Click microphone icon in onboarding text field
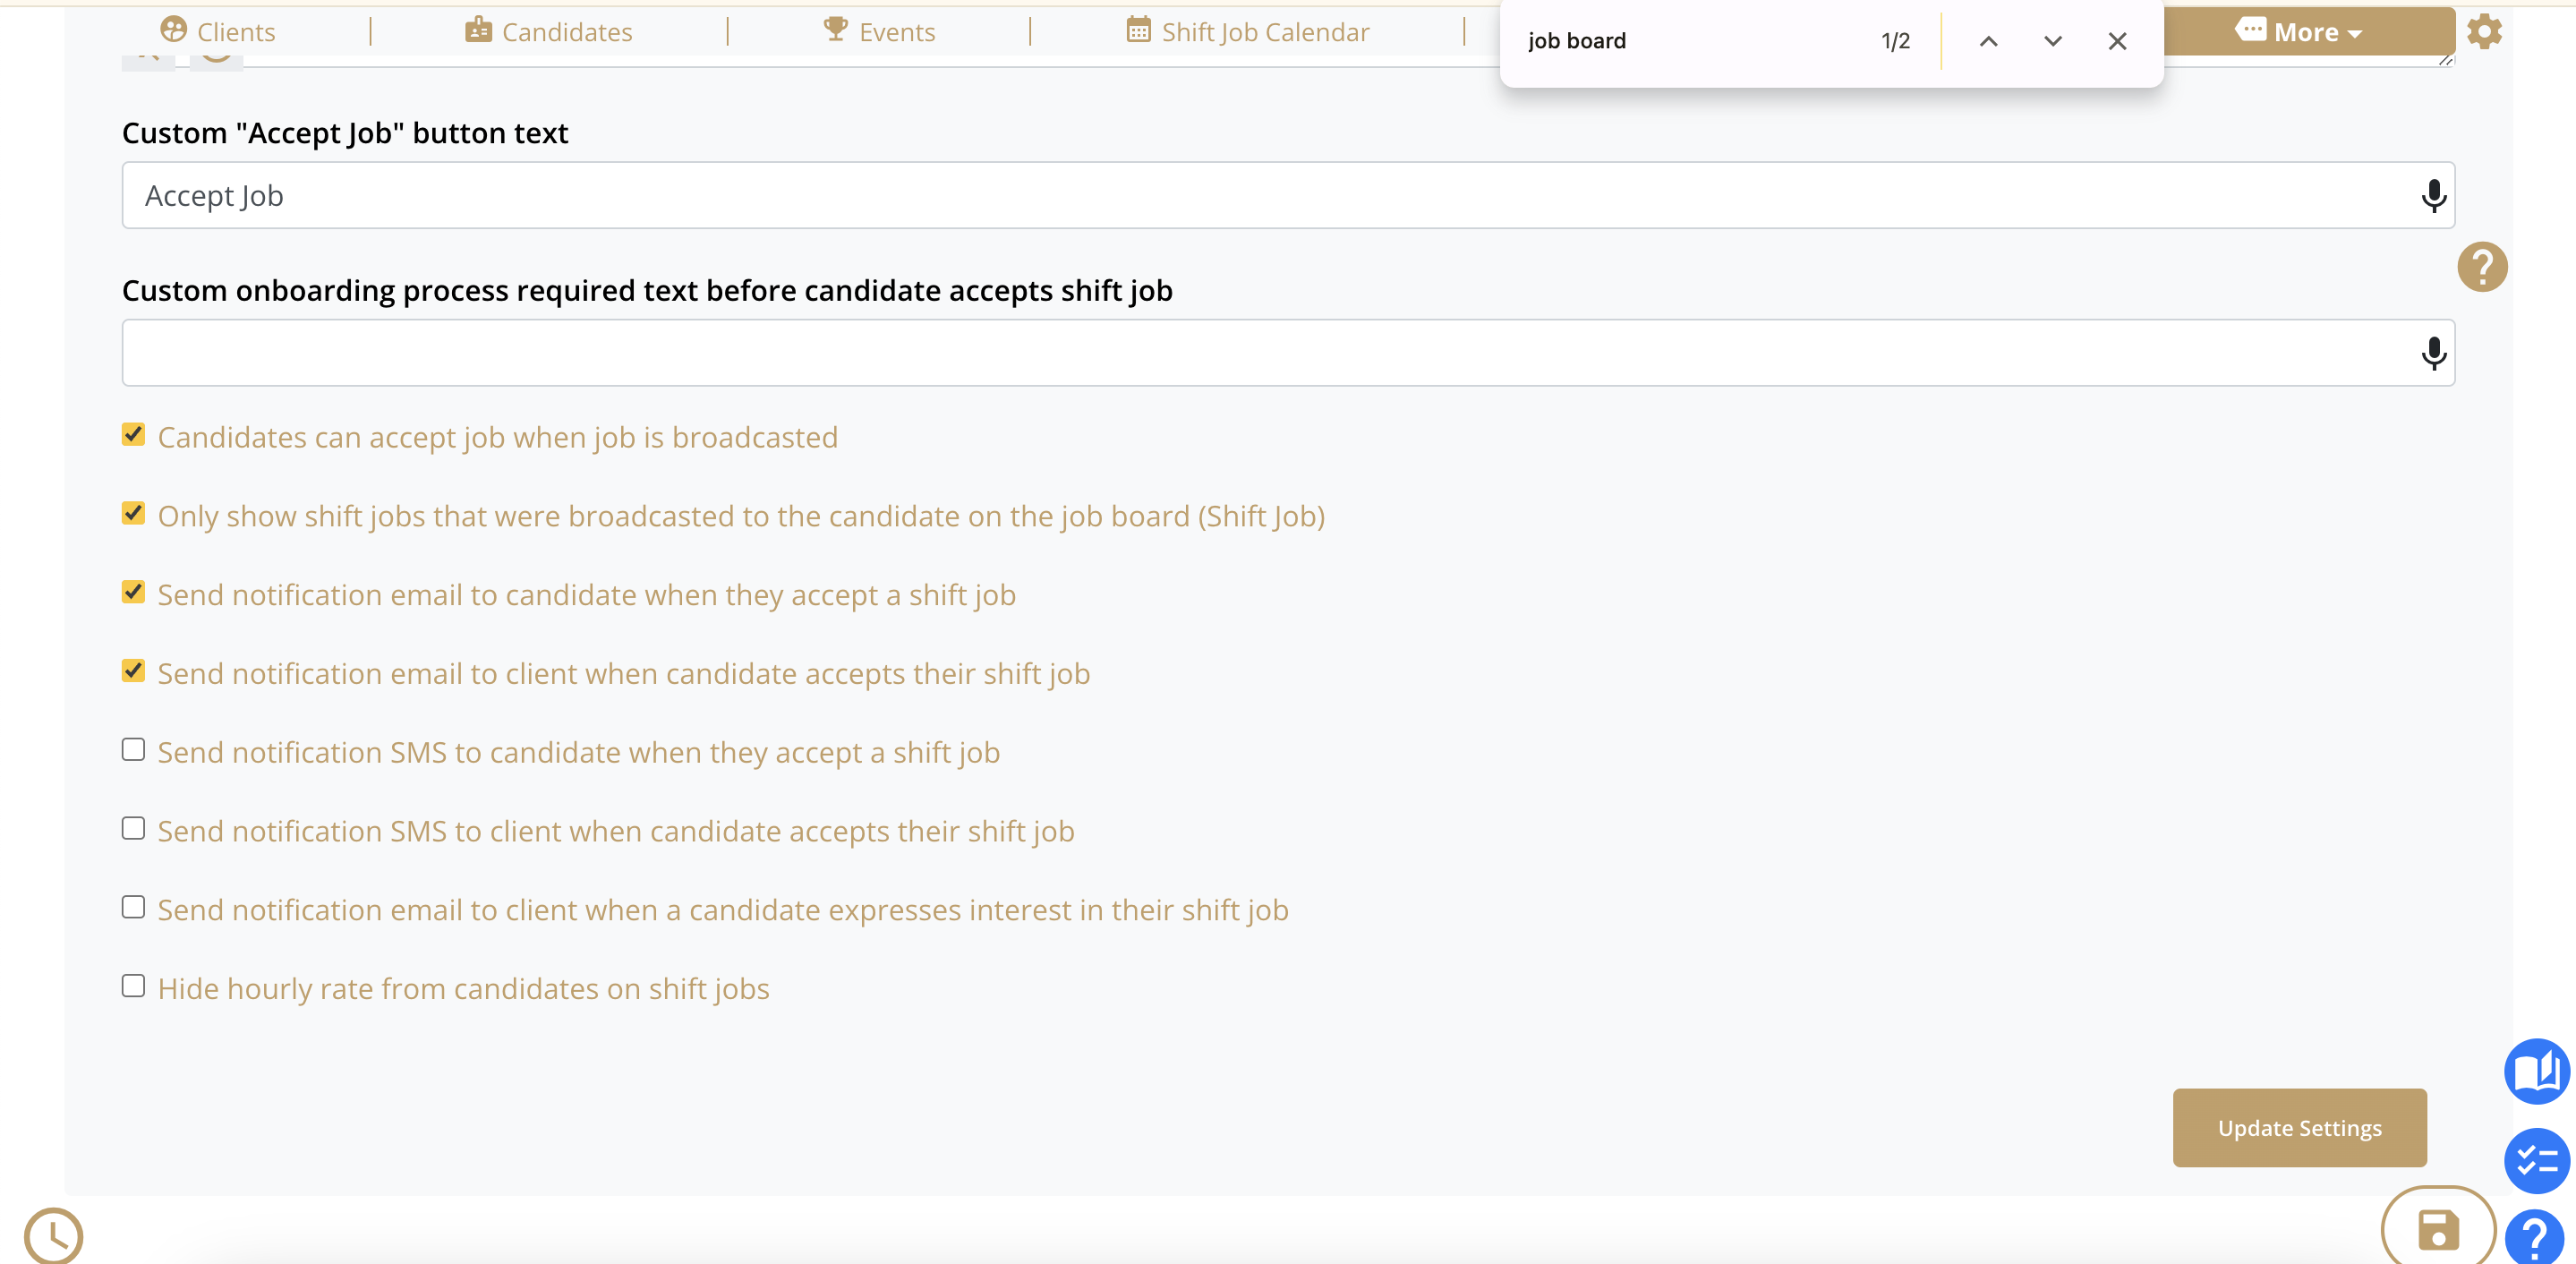This screenshot has width=2576, height=1264. click(2434, 353)
